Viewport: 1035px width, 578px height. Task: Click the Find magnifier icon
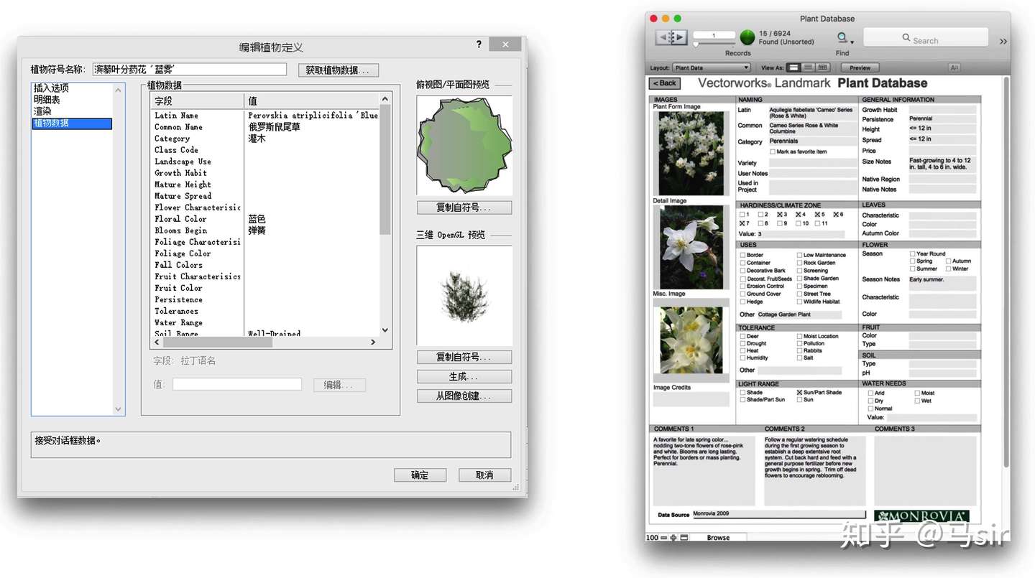[x=842, y=37]
